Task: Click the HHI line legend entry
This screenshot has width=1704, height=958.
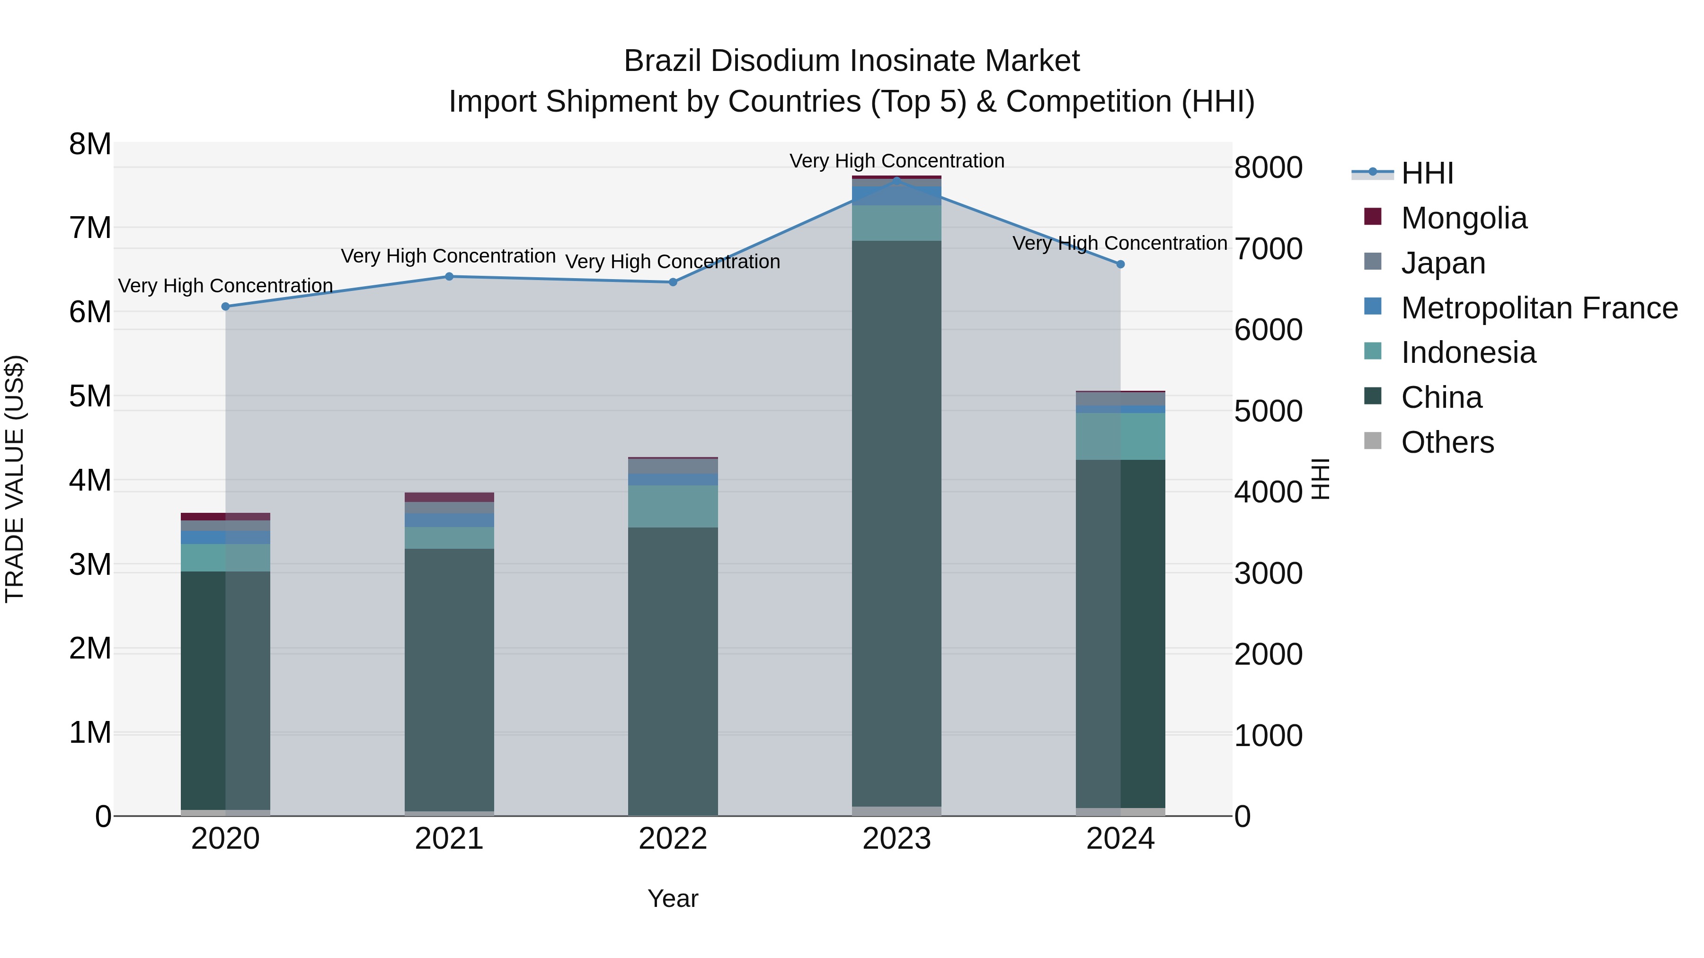Action: point(1402,173)
